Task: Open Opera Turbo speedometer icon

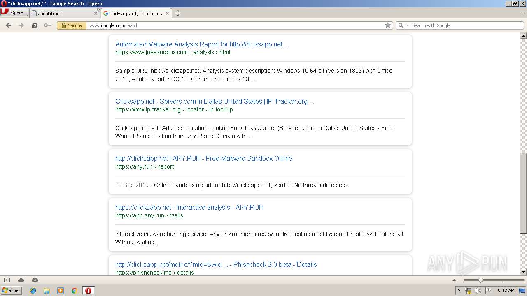Action: [x=35, y=280]
